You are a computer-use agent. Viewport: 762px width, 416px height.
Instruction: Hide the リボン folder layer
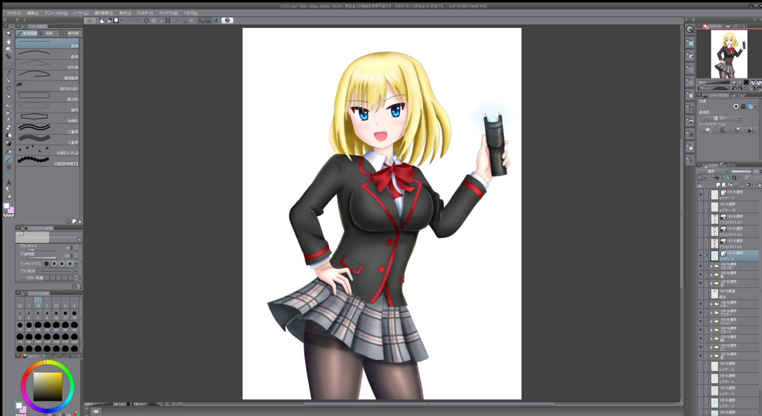click(701, 304)
